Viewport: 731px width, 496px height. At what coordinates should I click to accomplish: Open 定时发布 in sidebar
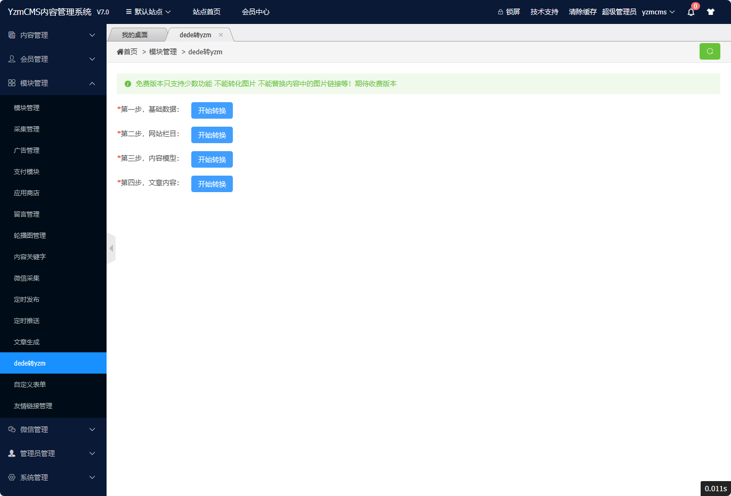53,299
